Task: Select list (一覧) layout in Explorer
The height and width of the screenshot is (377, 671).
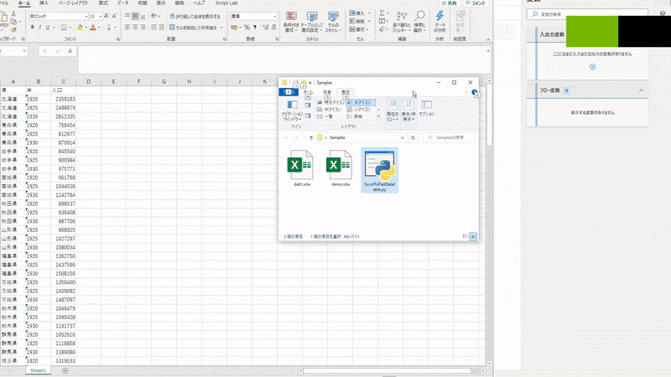Action: [325, 116]
